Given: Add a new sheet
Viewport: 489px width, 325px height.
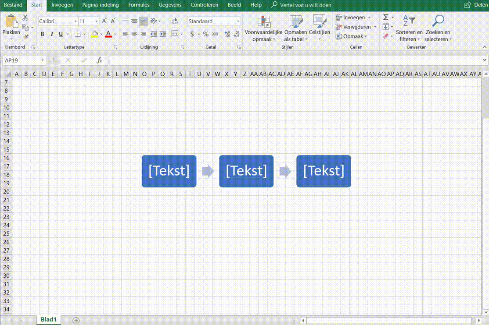Looking at the screenshot, I should click(x=76, y=320).
